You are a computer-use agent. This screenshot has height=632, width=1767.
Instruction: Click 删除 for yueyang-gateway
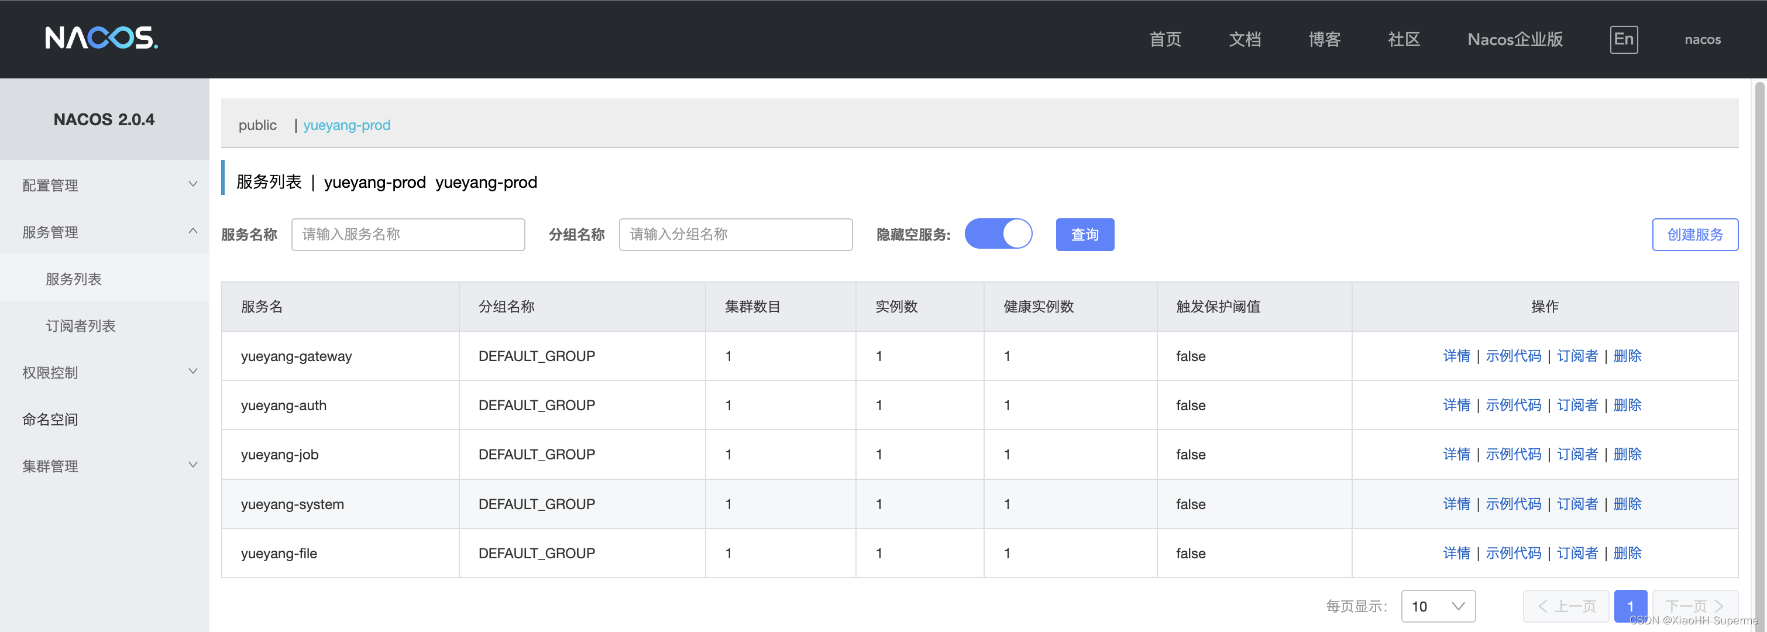click(1627, 355)
